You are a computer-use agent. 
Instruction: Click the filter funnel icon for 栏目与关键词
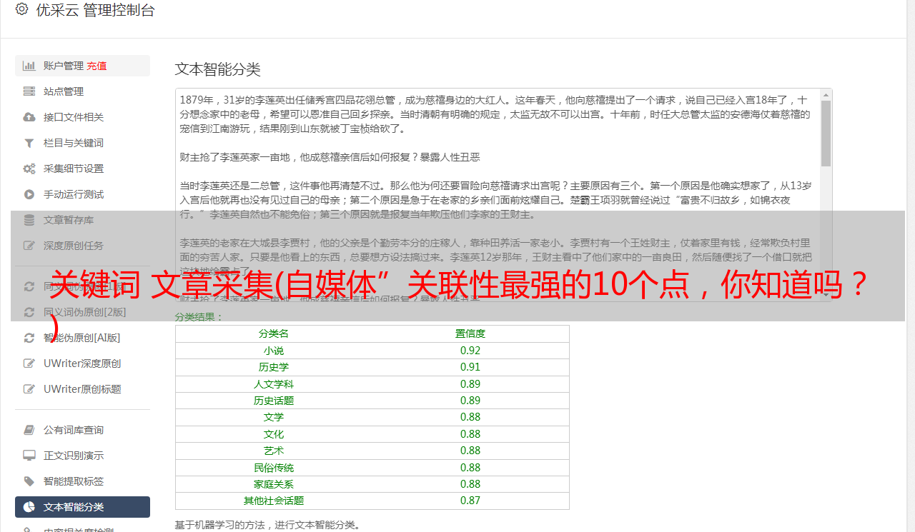(x=29, y=143)
